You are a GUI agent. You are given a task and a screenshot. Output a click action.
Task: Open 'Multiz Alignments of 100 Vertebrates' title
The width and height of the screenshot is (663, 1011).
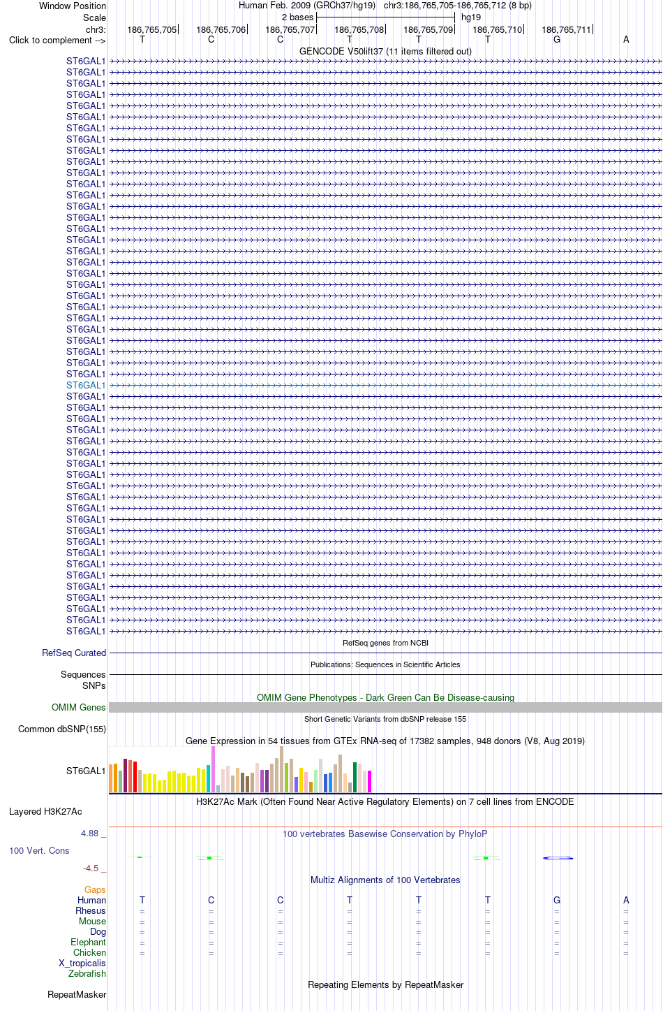click(x=385, y=880)
